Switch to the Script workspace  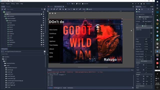[78, 4]
